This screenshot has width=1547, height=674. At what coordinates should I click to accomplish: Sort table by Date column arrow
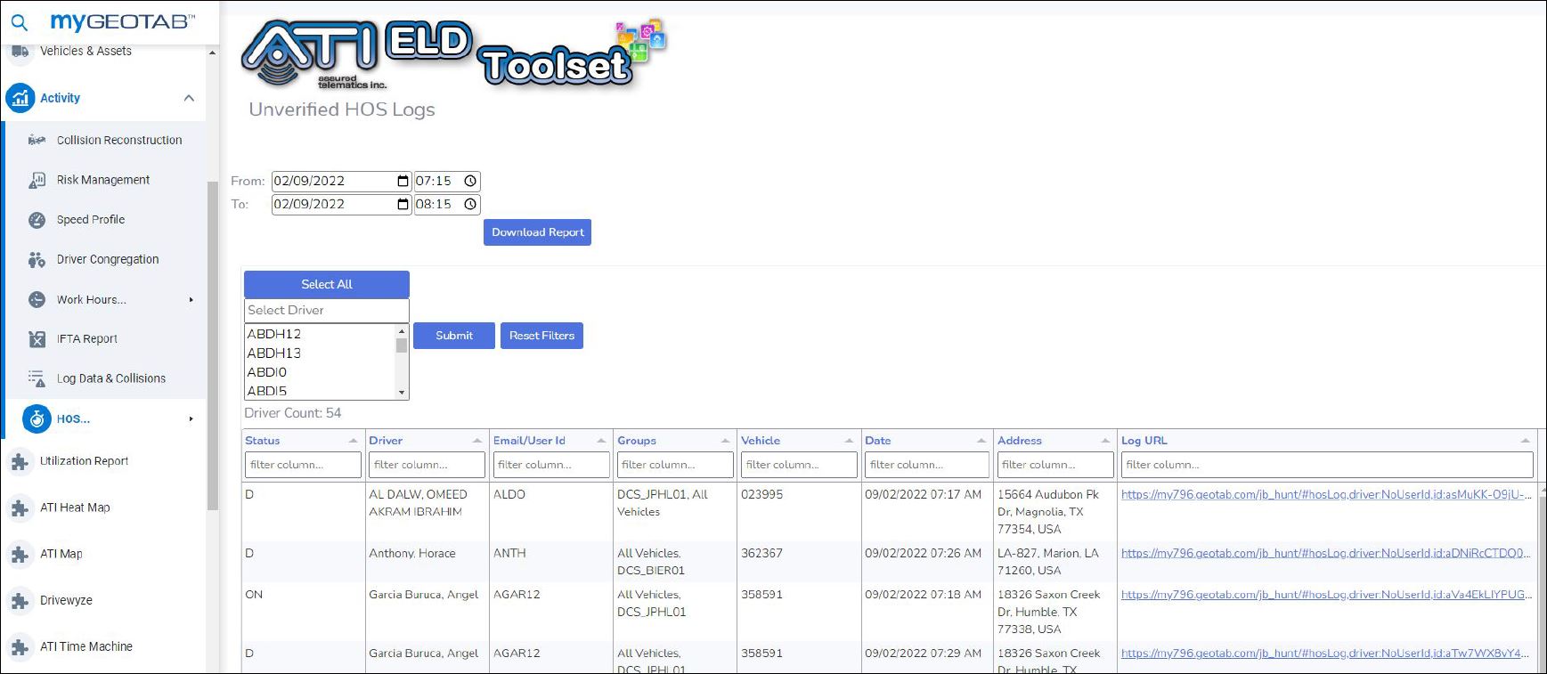pyautogui.click(x=981, y=441)
